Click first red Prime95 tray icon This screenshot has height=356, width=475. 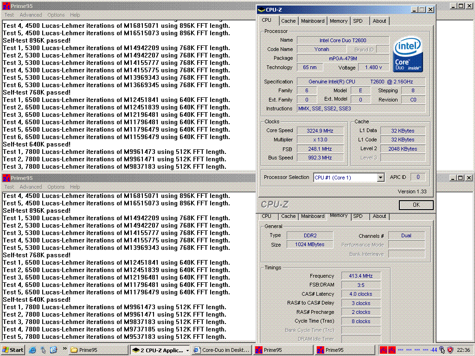tap(384, 350)
